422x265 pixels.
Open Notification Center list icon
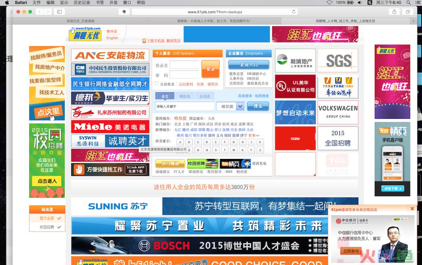click(418, 3)
